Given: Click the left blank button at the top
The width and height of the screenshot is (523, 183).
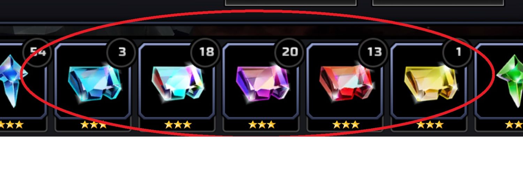Looking at the screenshot, I should [291, 3].
